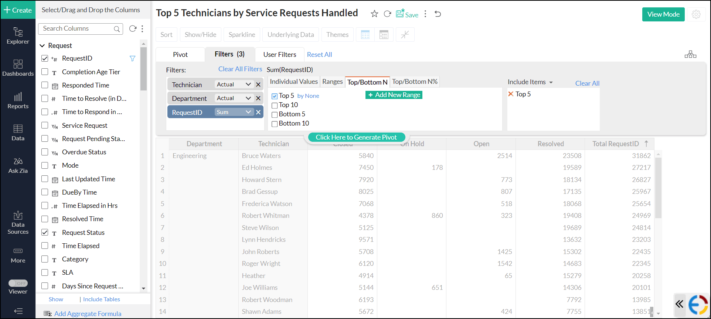The height and width of the screenshot is (319, 711).
Task: Click the refresh icon beside the title
Action: point(387,14)
